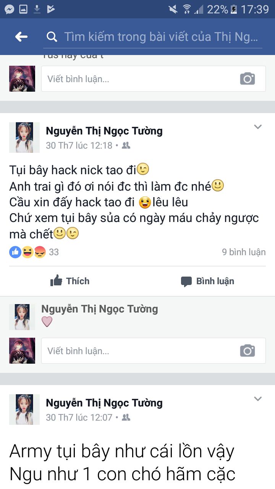Tap the 30 Th7 lúc 12:07 timestamp
The width and height of the screenshot is (275, 489).
tap(79, 418)
